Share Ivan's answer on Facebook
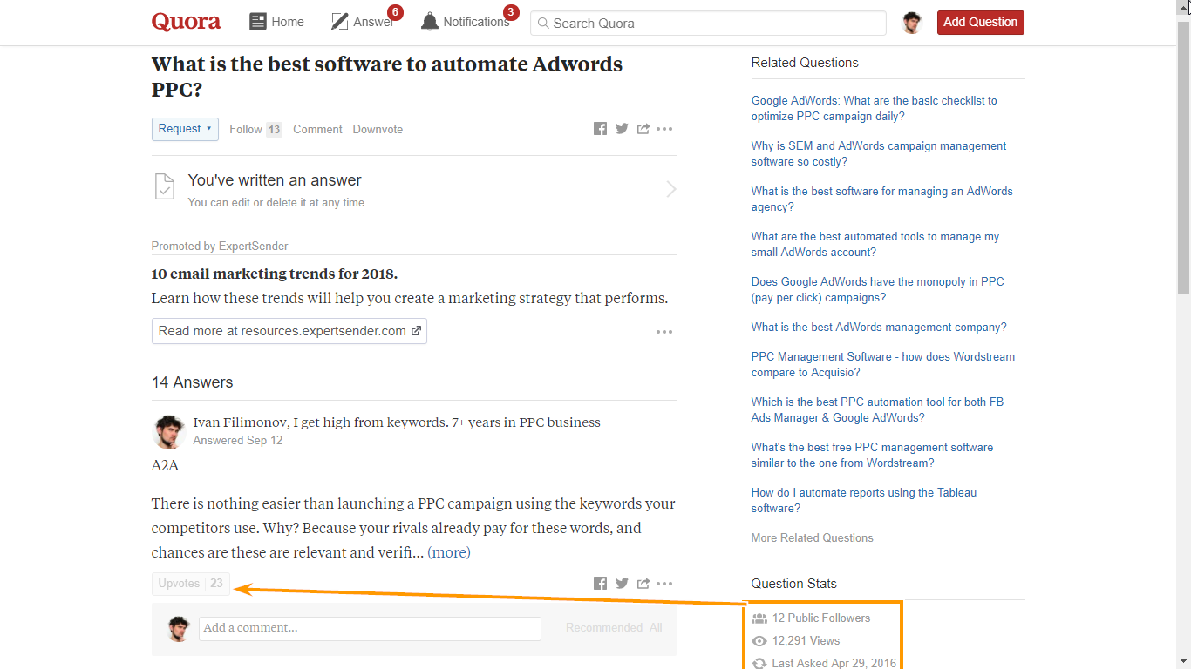 [600, 584]
